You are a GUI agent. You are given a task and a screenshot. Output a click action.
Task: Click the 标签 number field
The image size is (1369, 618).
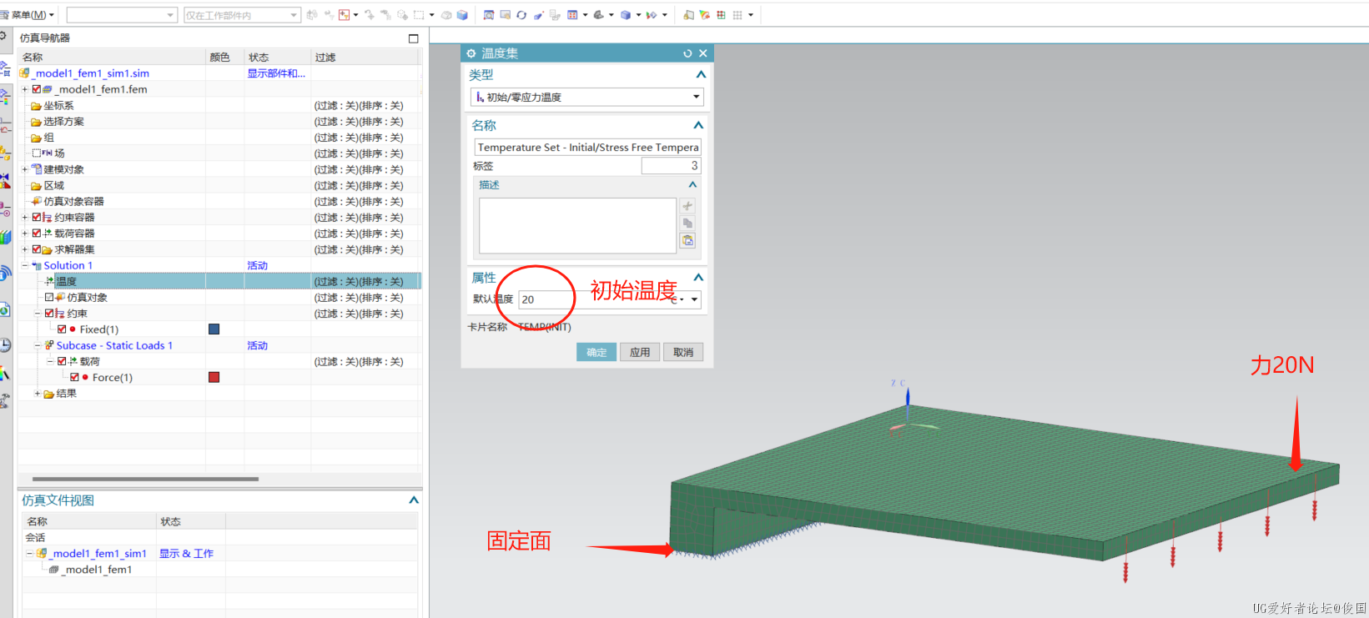click(672, 166)
